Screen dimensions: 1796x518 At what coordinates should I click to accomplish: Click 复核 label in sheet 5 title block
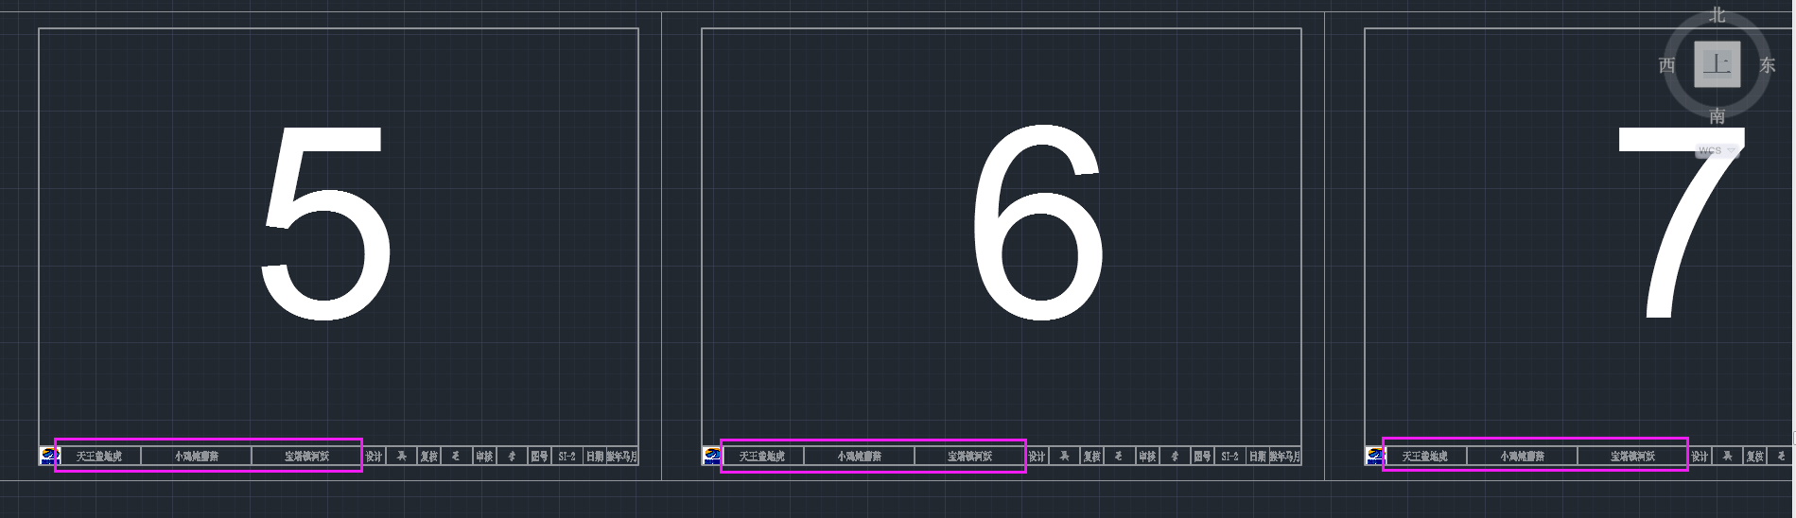(429, 456)
